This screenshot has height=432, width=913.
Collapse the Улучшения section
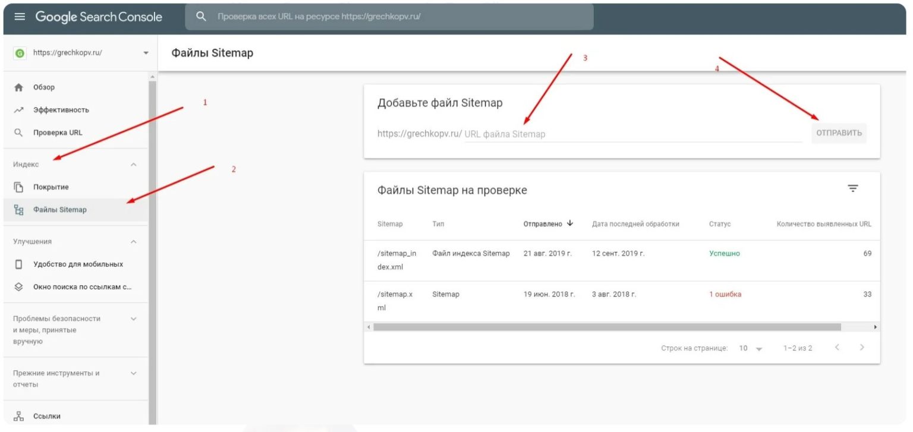tap(134, 242)
